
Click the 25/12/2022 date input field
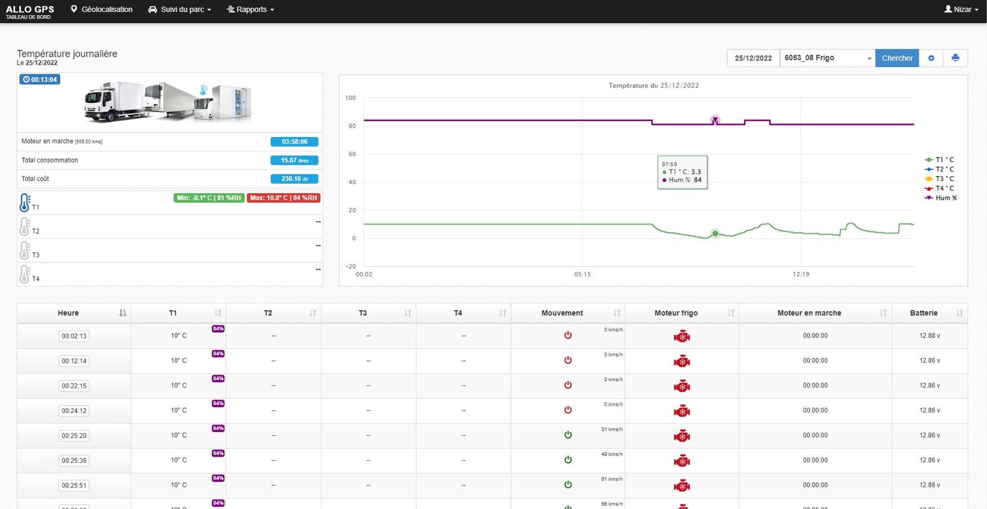tap(753, 58)
